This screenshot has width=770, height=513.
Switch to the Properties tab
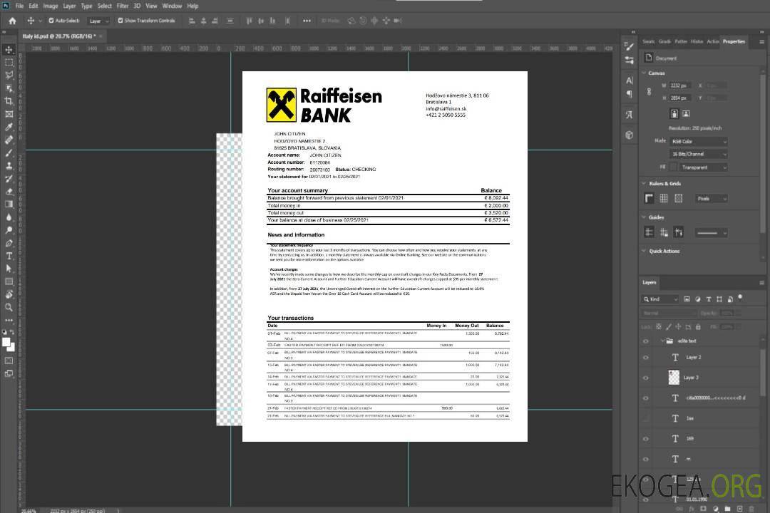pos(734,41)
